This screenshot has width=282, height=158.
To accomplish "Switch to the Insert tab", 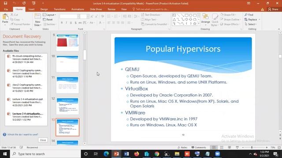I will tap(31, 9).
